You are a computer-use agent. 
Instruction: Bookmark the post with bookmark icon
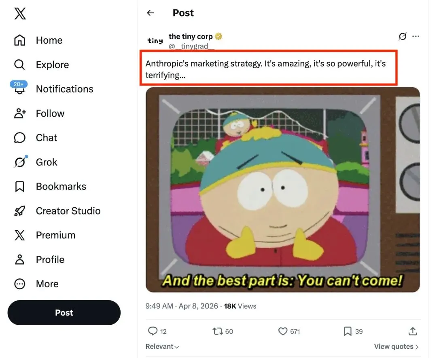pos(347,331)
